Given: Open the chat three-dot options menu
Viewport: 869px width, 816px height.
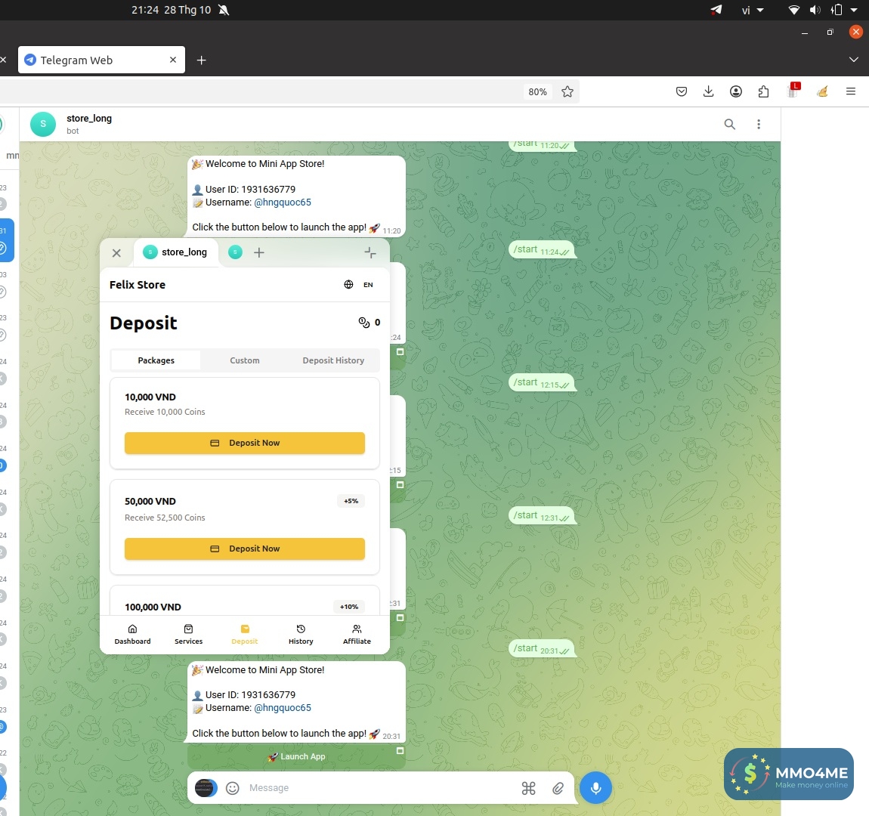Looking at the screenshot, I should click(759, 124).
